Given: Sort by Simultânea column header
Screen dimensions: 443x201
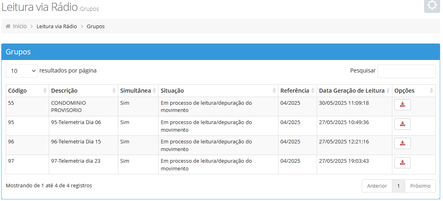Looking at the screenshot, I should pos(138,91).
